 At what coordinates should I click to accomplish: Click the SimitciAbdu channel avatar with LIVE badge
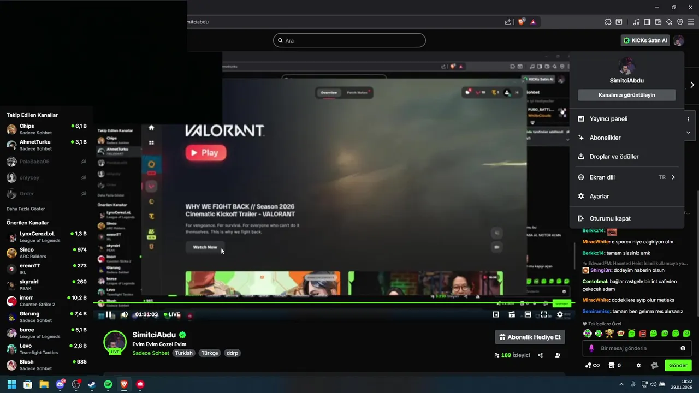pyautogui.click(x=115, y=342)
